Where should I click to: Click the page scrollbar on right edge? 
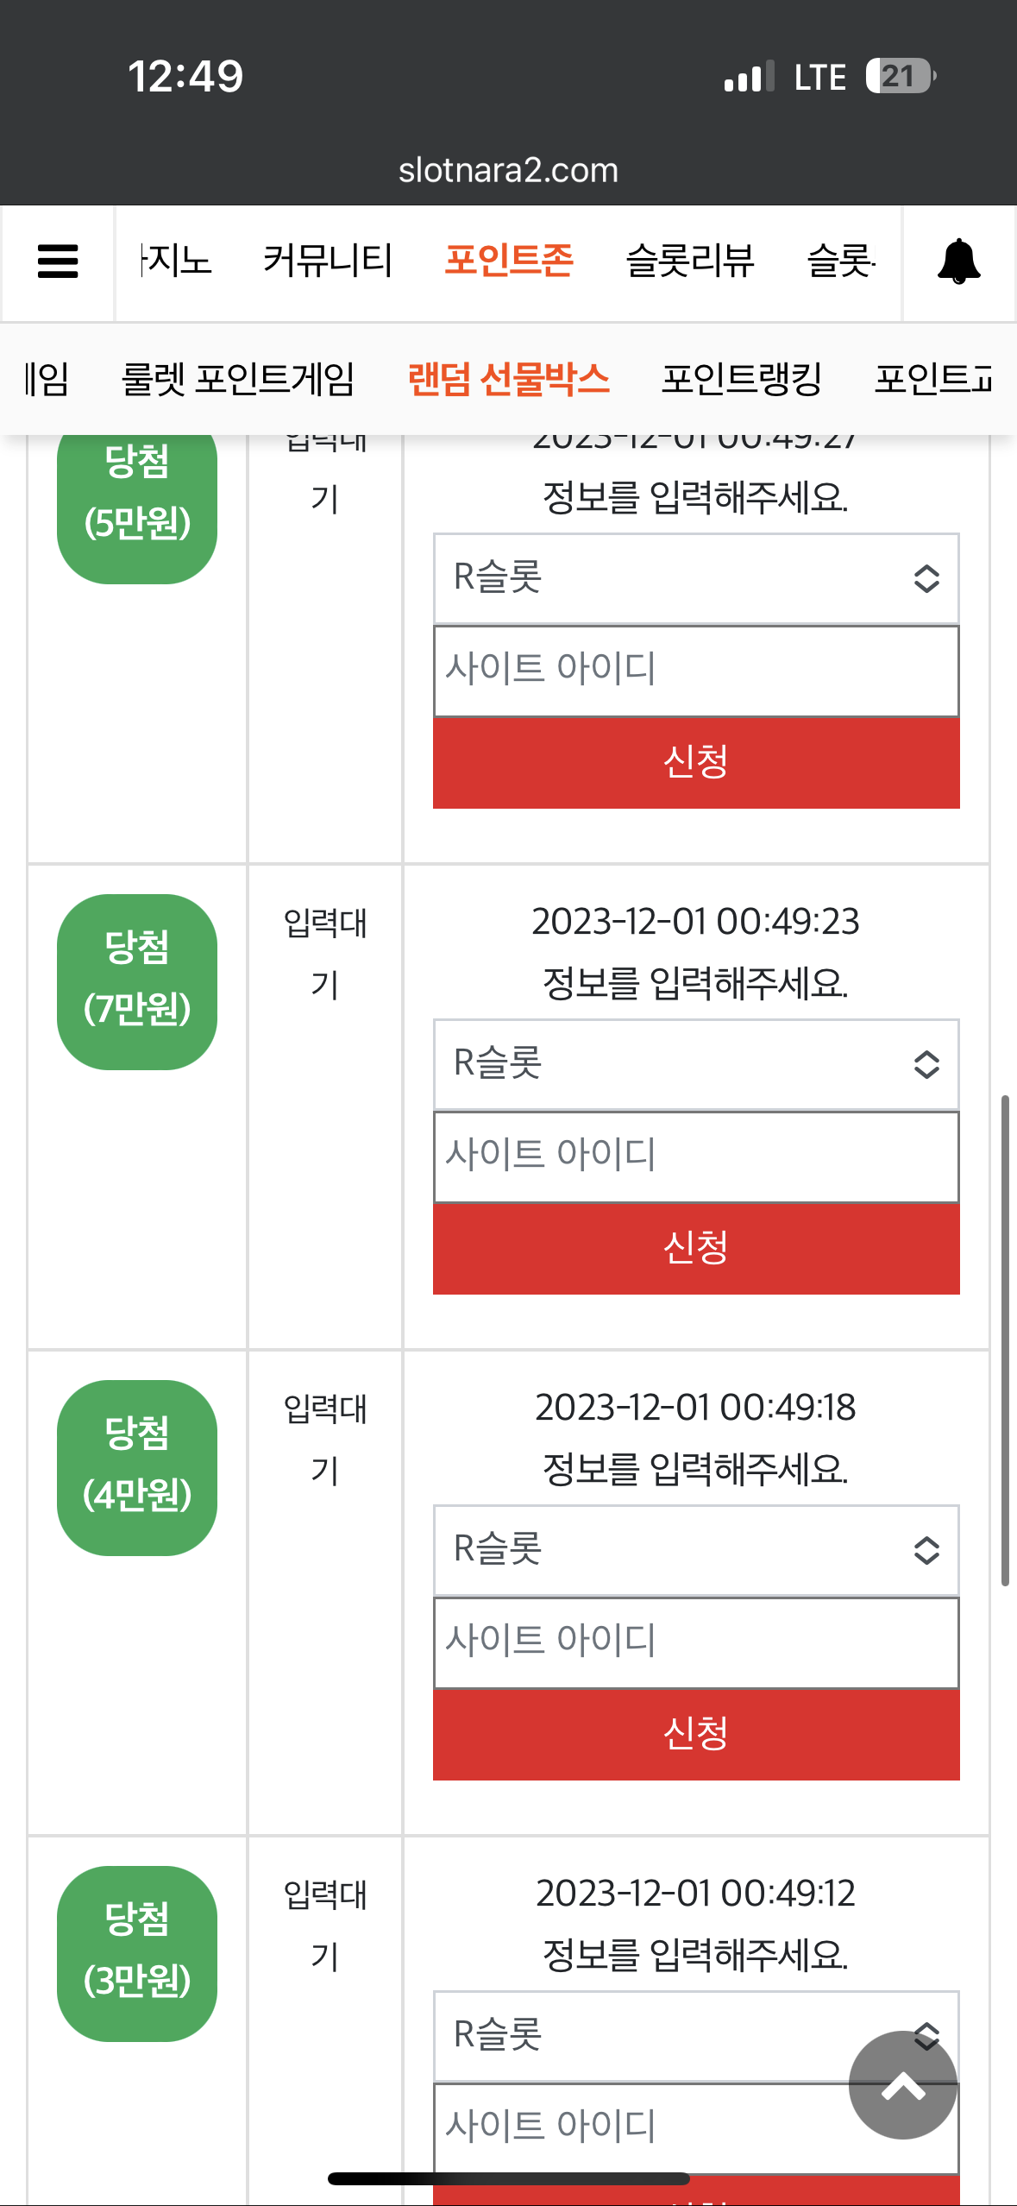point(1005,1340)
